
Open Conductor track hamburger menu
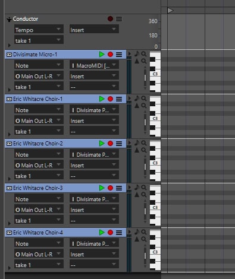119,19
